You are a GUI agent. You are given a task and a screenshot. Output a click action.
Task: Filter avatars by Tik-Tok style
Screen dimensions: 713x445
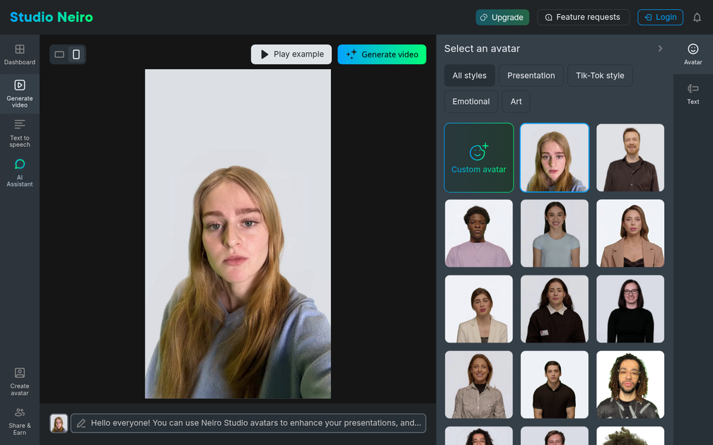(x=600, y=76)
